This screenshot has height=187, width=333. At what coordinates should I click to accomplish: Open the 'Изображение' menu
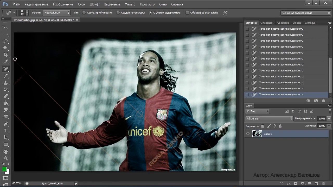pyautogui.click(x=63, y=4)
